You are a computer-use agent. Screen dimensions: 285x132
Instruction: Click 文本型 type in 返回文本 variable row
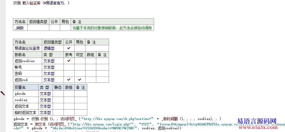[x=45, y=106]
